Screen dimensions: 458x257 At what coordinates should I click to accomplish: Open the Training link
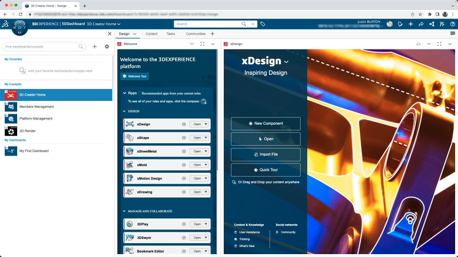pyautogui.click(x=244, y=239)
